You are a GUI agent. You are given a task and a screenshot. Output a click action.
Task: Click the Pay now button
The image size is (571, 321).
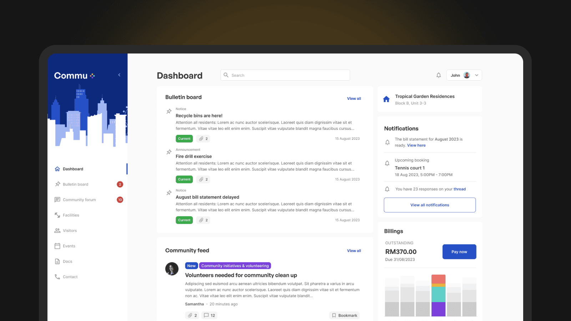459,252
